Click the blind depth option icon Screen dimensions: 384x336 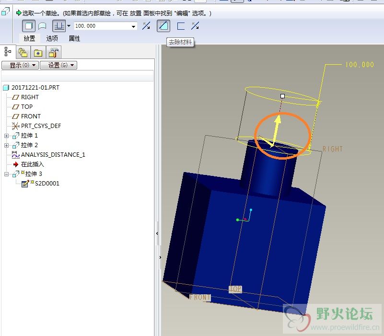[59, 26]
